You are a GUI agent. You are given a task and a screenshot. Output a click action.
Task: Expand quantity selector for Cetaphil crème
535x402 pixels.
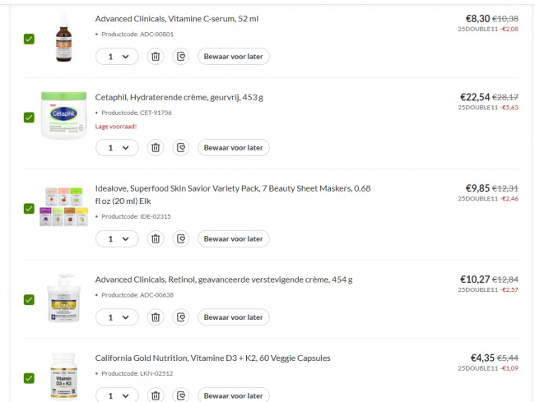(117, 148)
